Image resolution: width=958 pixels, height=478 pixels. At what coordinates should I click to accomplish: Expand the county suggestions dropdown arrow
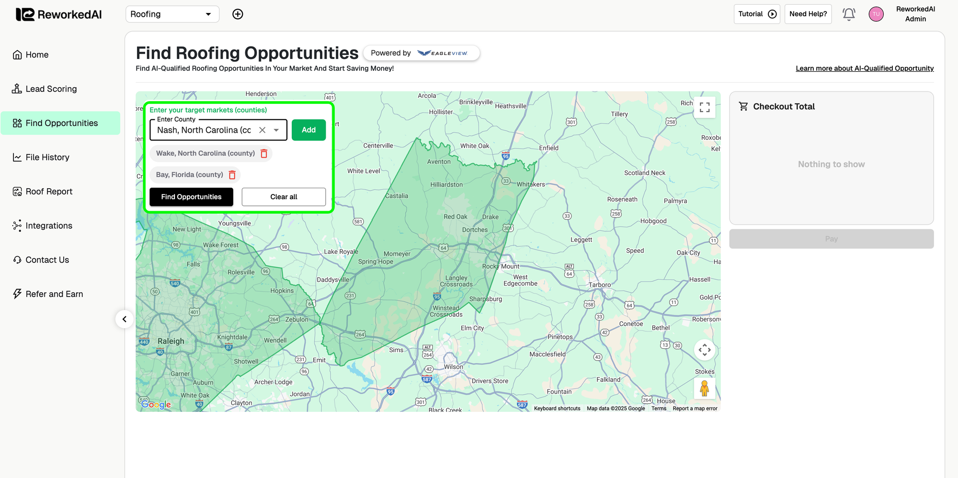coord(276,130)
